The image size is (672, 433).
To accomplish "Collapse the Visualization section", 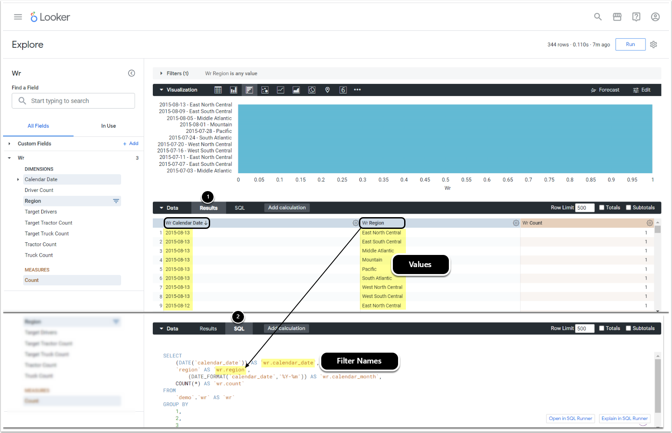I will pyautogui.click(x=161, y=90).
